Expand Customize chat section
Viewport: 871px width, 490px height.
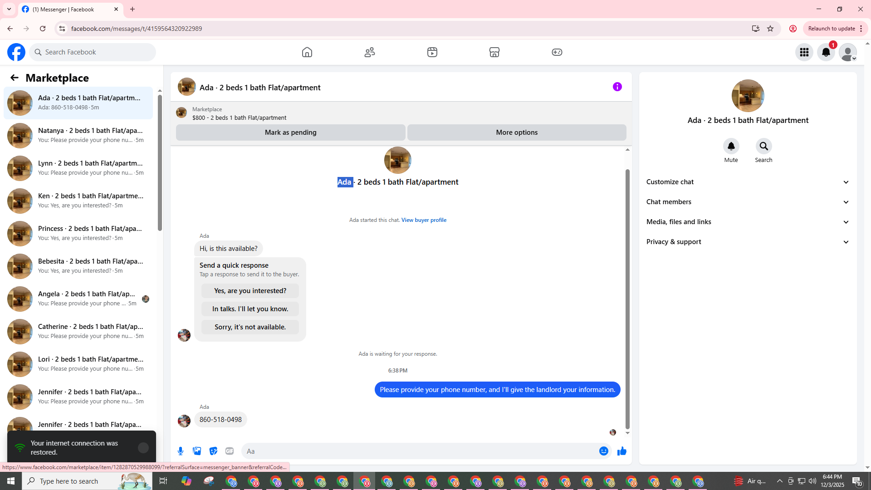click(x=748, y=182)
